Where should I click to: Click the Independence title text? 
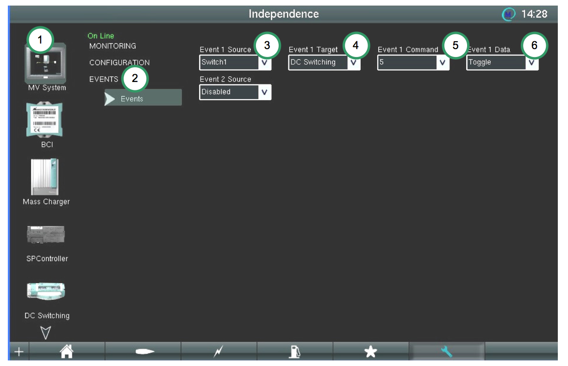tap(284, 14)
